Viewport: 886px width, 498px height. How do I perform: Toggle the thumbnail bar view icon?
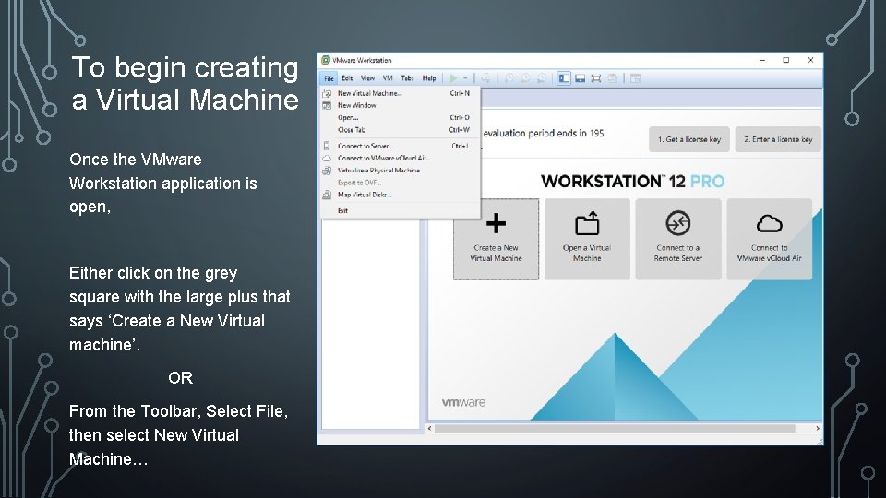[580, 78]
